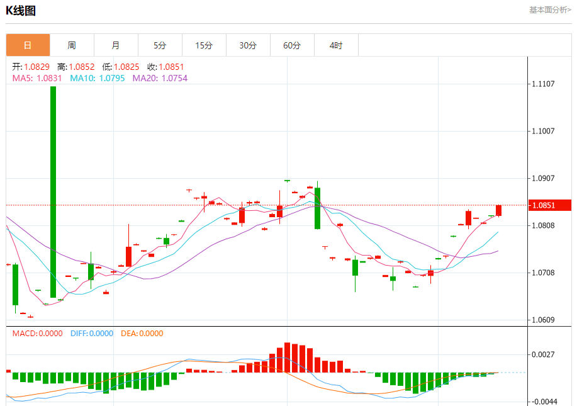The width and height of the screenshot is (577, 406).
Task: Open the 60分 interval tab
Action: pyautogui.click(x=292, y=45)
